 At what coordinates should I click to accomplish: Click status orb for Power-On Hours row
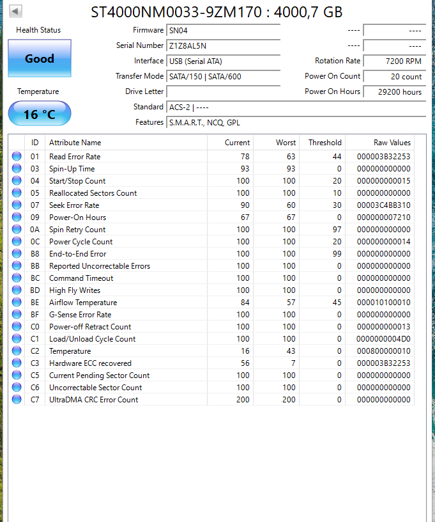[17, 217]
